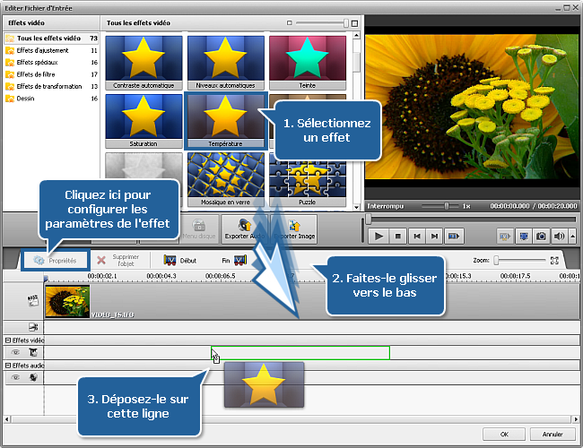Toggle visibility eye of audio effects track
583x448 pixels.
(15, 378)
